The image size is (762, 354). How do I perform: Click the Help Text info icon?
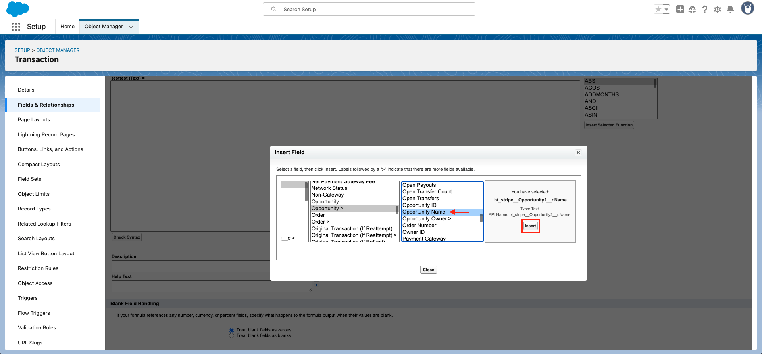pos(316,285)
